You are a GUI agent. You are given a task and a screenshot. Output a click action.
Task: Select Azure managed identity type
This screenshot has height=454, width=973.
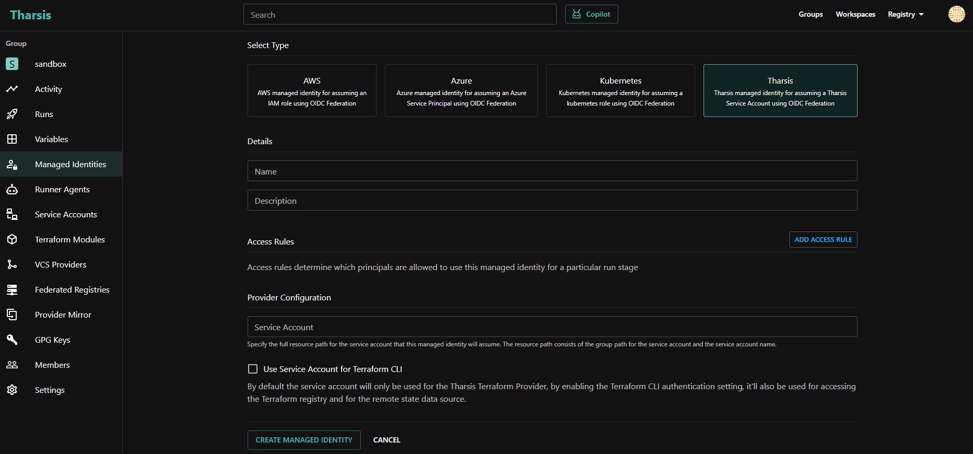pyautogui.click(x=461, y=90)
